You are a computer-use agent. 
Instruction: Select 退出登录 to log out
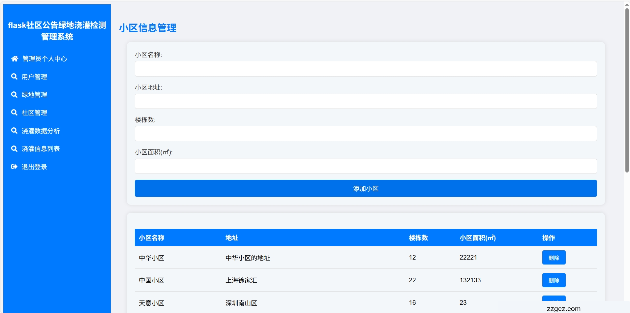click(x=34, y=167)
